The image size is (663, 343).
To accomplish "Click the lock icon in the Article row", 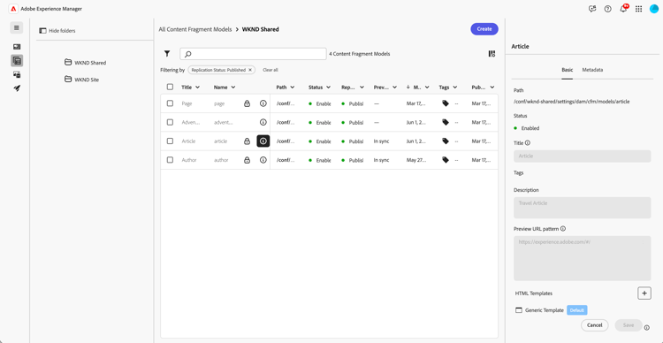I will 247,141.
